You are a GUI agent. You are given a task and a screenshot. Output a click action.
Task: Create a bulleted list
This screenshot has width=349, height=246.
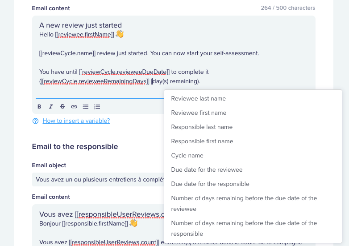click(x=86, y=107)
